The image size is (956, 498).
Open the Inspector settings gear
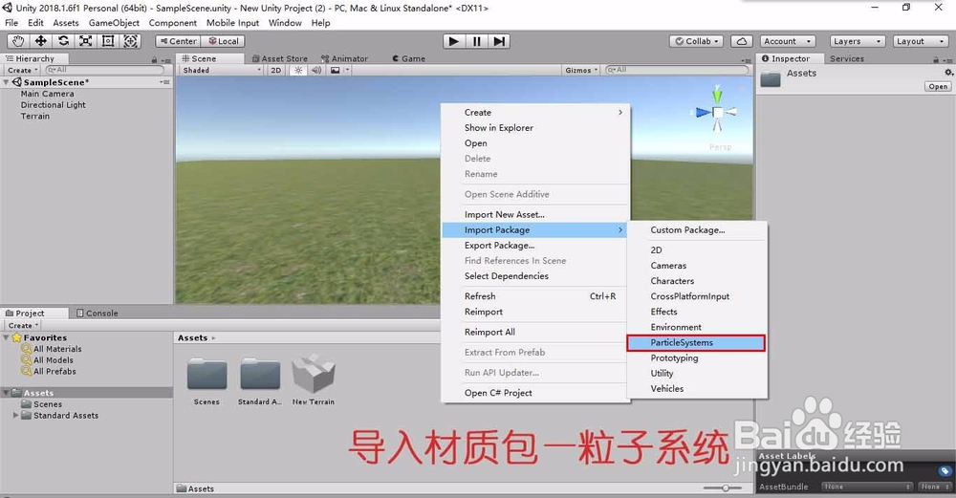948,73
